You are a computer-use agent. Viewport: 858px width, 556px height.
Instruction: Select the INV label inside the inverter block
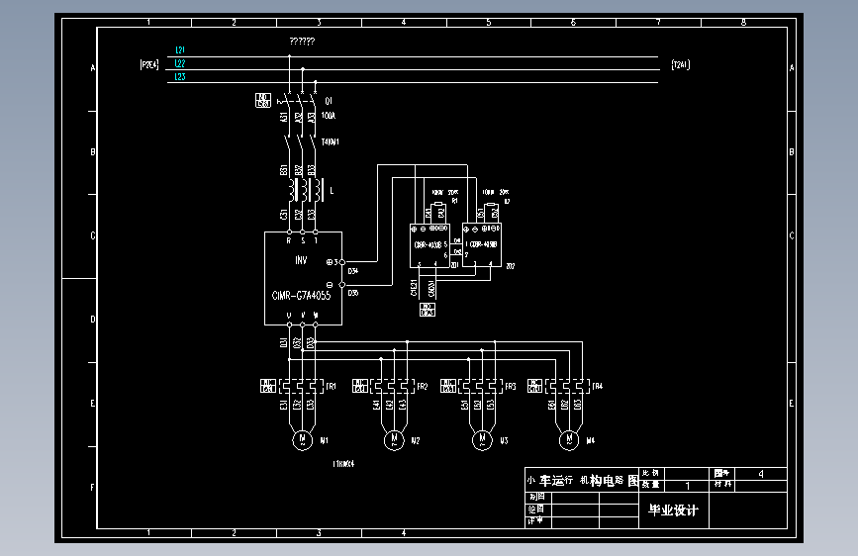pos(301,260)
